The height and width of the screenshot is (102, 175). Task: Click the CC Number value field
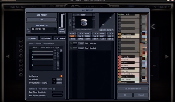[54, 79]
